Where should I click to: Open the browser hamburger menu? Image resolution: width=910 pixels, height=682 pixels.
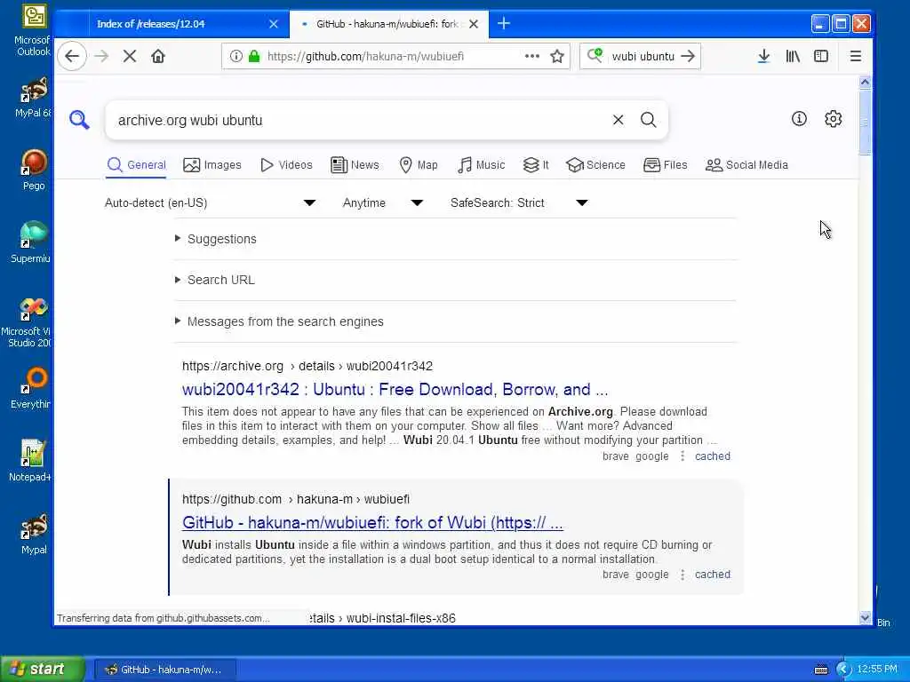[856, 56]
